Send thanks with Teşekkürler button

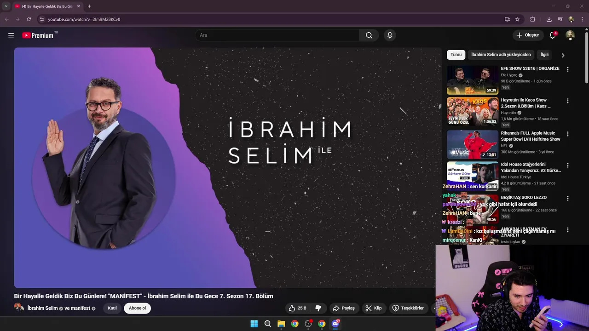click(408, 308)
